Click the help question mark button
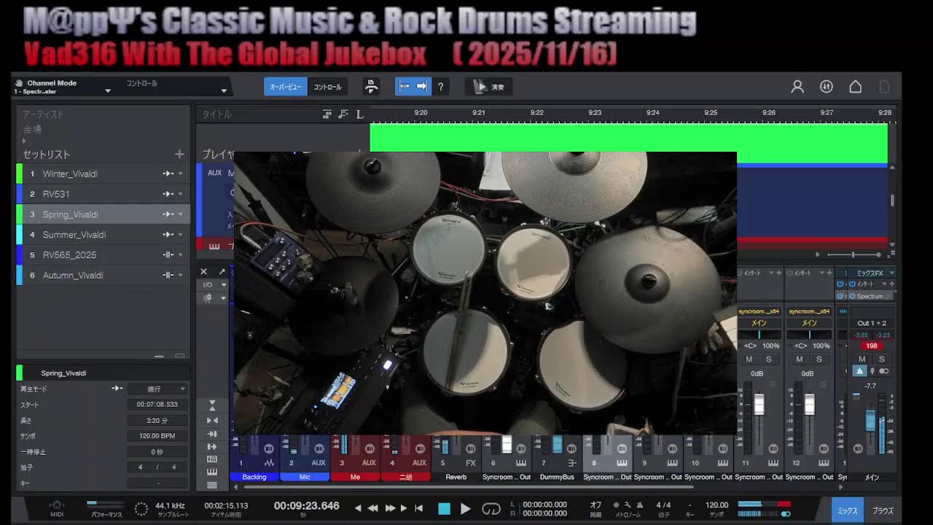Image resolution: width=933 pixels, height=525 pixels. 440,87
